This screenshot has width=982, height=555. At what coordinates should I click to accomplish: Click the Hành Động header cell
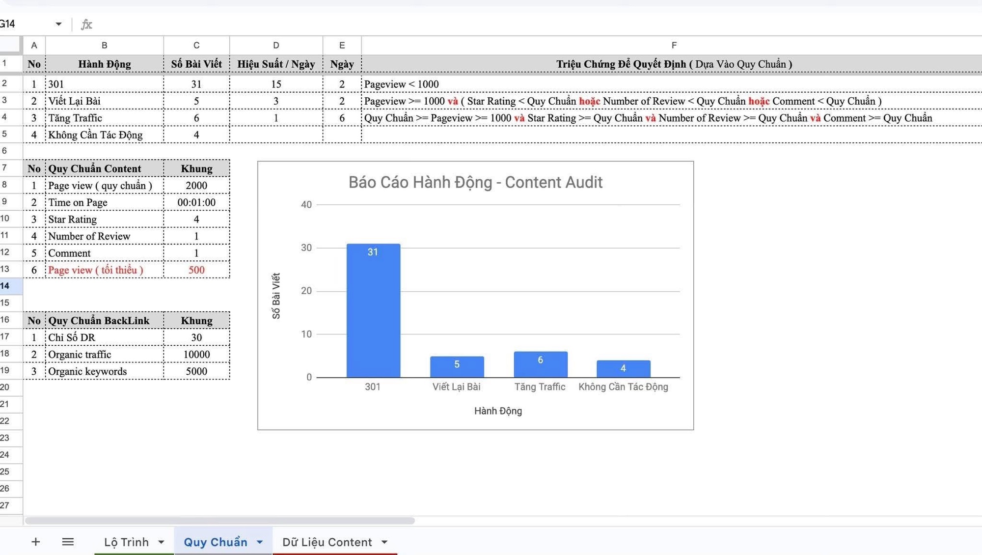click(x=105, y=64)
